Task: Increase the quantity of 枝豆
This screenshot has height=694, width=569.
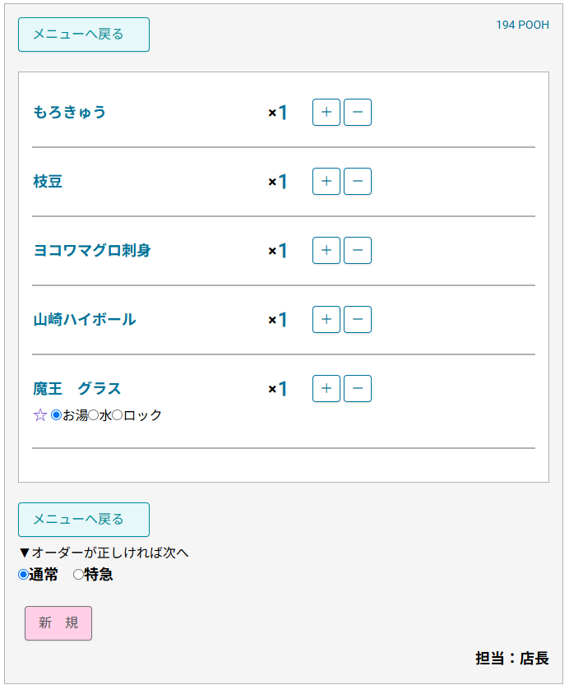Action: [x=326, y=181]
